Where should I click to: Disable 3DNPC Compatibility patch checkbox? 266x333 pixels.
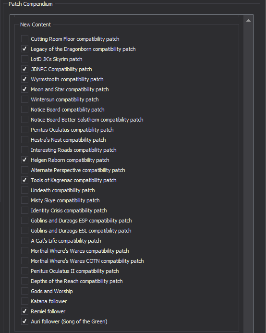(x=24, y=69)
